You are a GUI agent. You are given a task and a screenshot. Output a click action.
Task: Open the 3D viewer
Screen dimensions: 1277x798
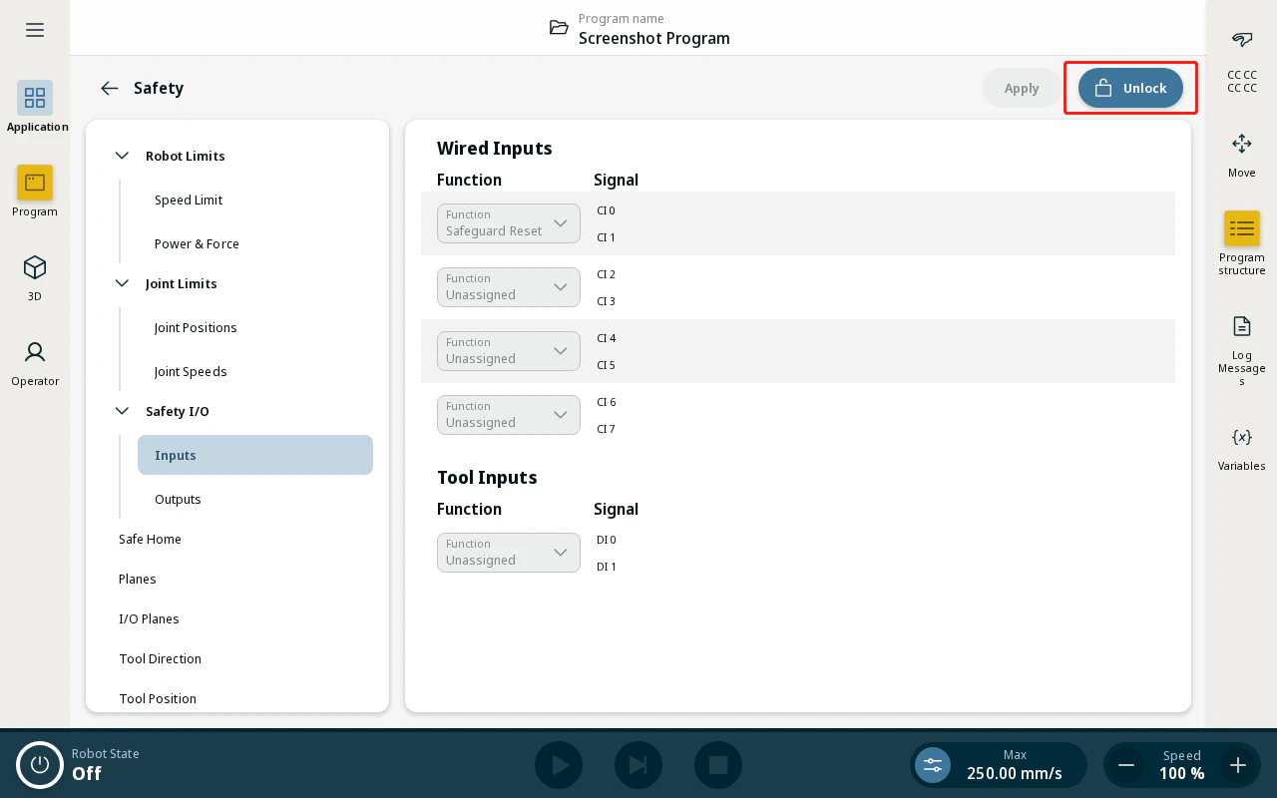pos(35,276)
